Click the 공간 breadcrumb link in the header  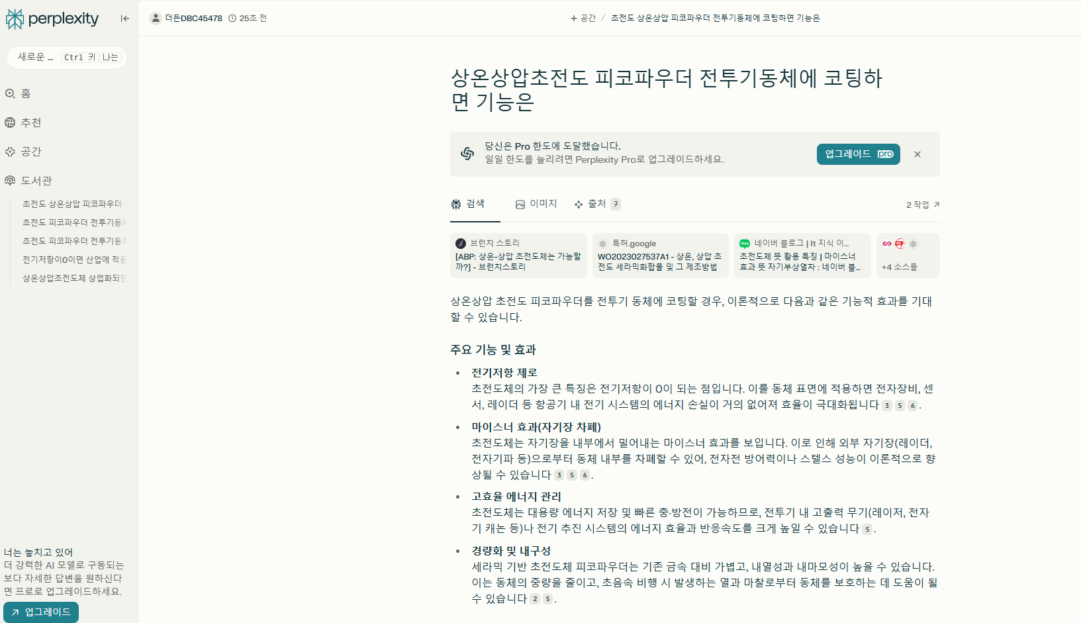(x=583, y=18)
